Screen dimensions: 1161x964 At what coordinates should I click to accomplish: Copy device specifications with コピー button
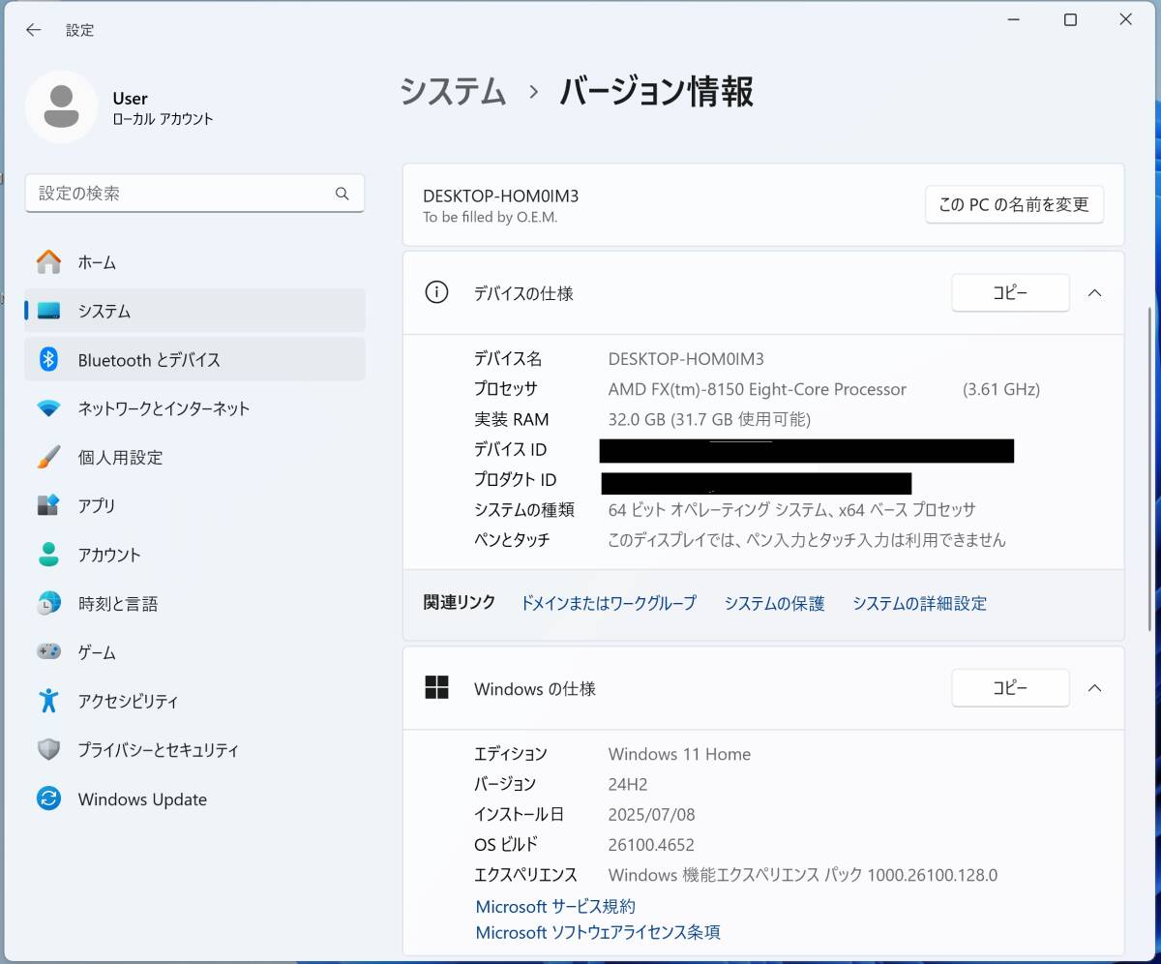pyautogui.click(x=1010, y=293)
